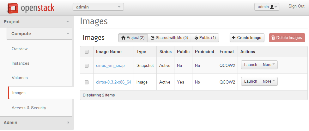Open the admin project selector dropdown
This screenshot has height=131, width=309.
point(98,7)
